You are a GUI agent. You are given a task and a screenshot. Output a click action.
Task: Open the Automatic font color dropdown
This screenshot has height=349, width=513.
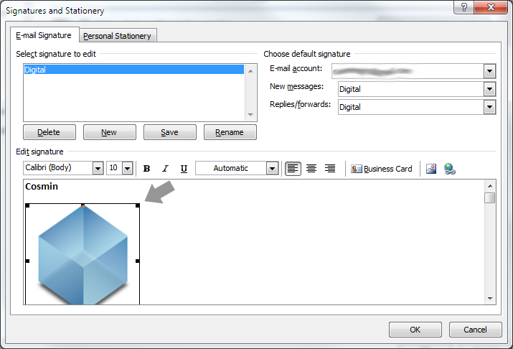(272, 168)
